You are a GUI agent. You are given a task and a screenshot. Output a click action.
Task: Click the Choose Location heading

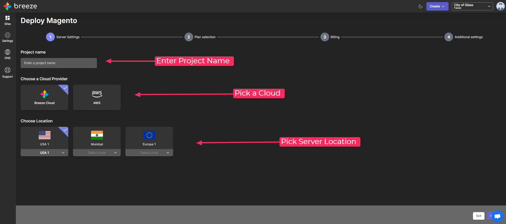37,121
